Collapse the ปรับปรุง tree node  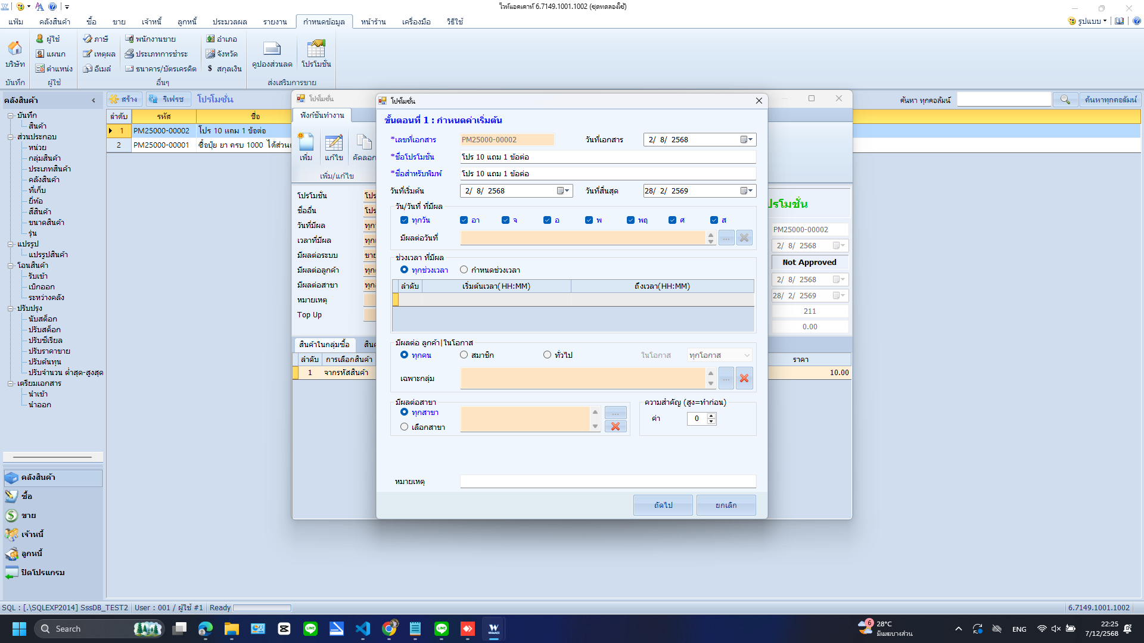tap(11, 308)
